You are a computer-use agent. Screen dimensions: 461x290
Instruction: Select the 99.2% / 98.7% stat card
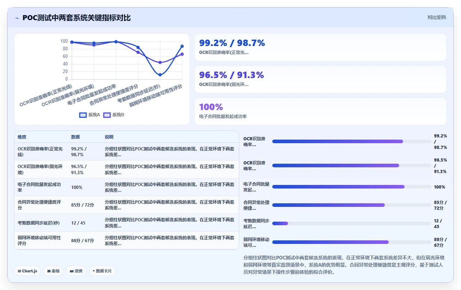pyautogui.click(x=320, y=47)
